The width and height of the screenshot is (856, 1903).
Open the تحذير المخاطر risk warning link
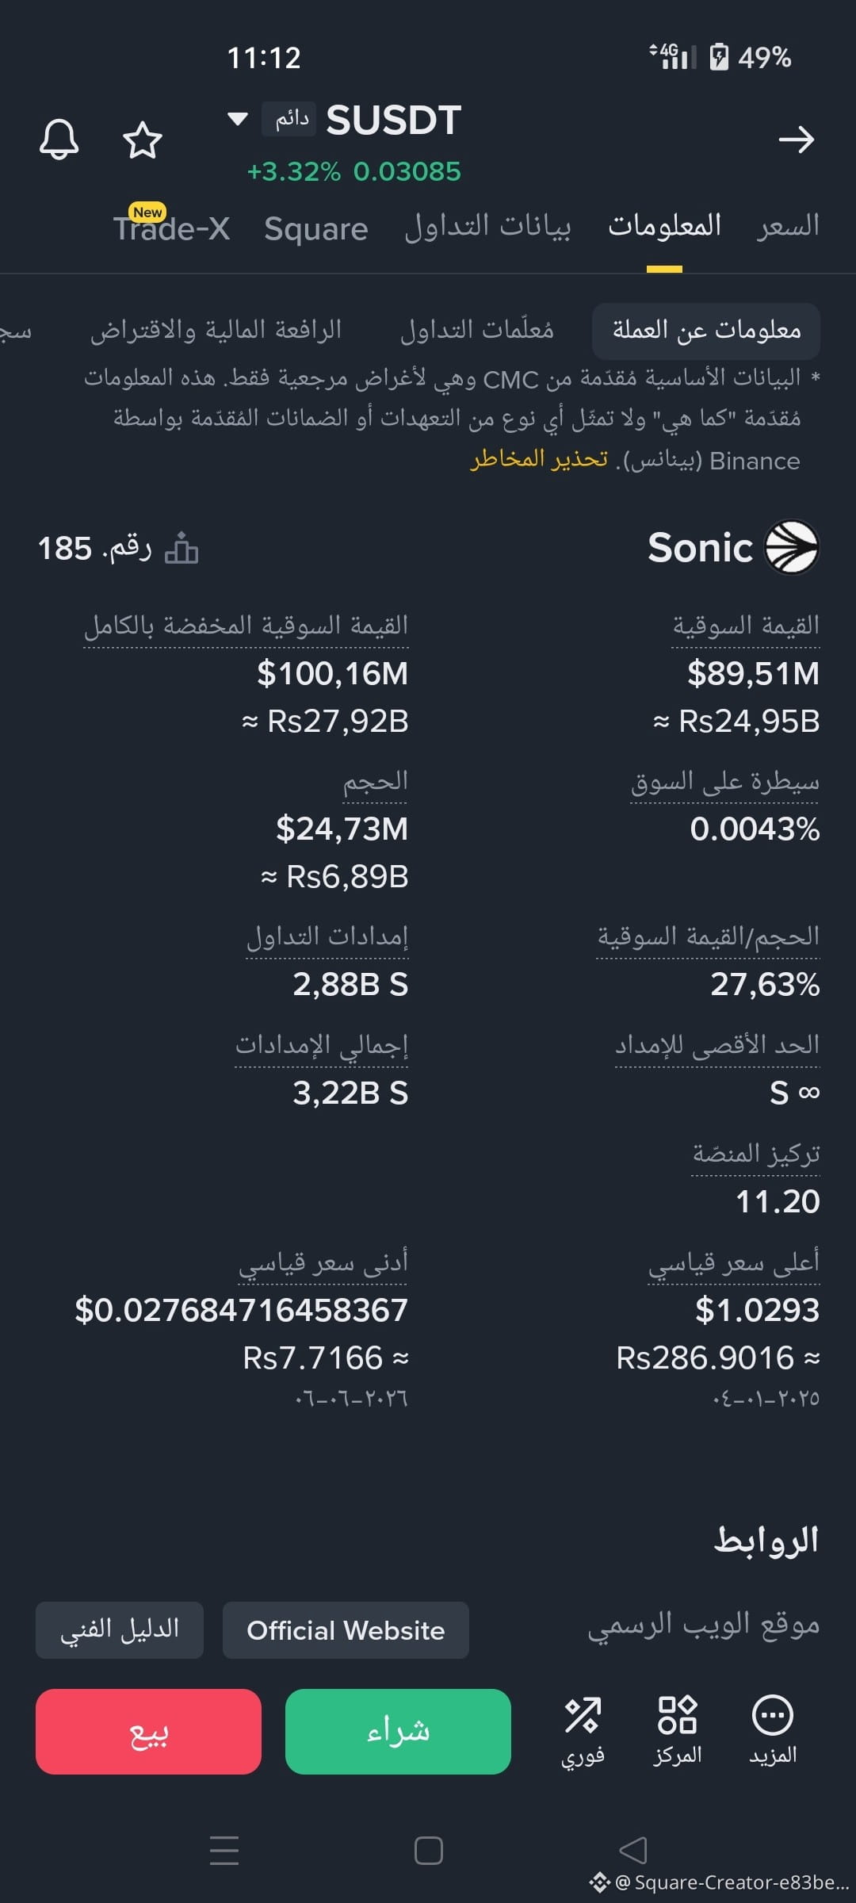click(539, 460)
